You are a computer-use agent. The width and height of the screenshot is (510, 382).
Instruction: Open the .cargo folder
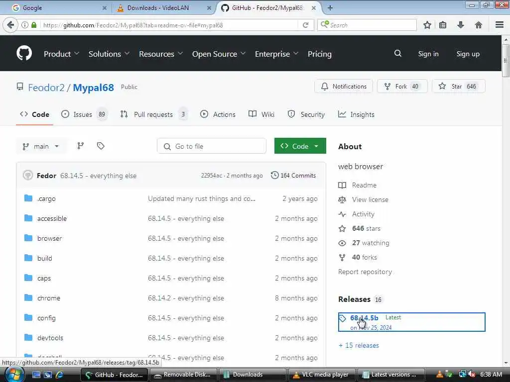[x=46, y=199]
